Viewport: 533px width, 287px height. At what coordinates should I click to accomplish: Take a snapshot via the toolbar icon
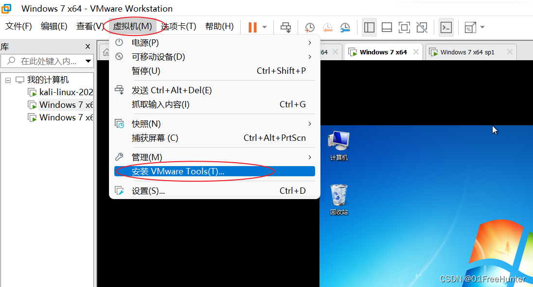point(310,27)
